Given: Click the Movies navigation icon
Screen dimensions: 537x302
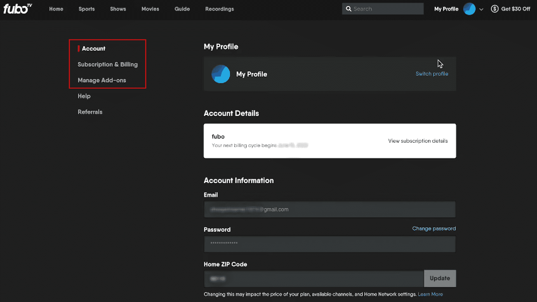Looking at the screenshot, I should click(x=150, y=9).
